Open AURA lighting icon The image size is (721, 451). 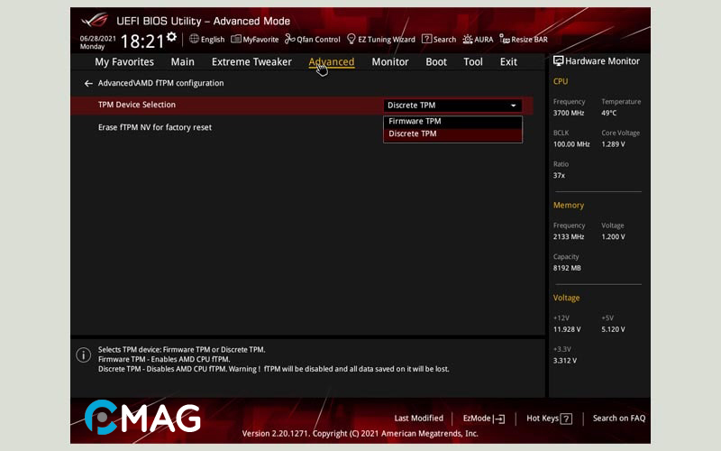(468, 39)
